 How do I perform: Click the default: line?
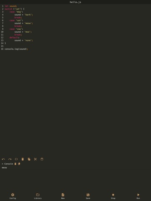[14, 38]
